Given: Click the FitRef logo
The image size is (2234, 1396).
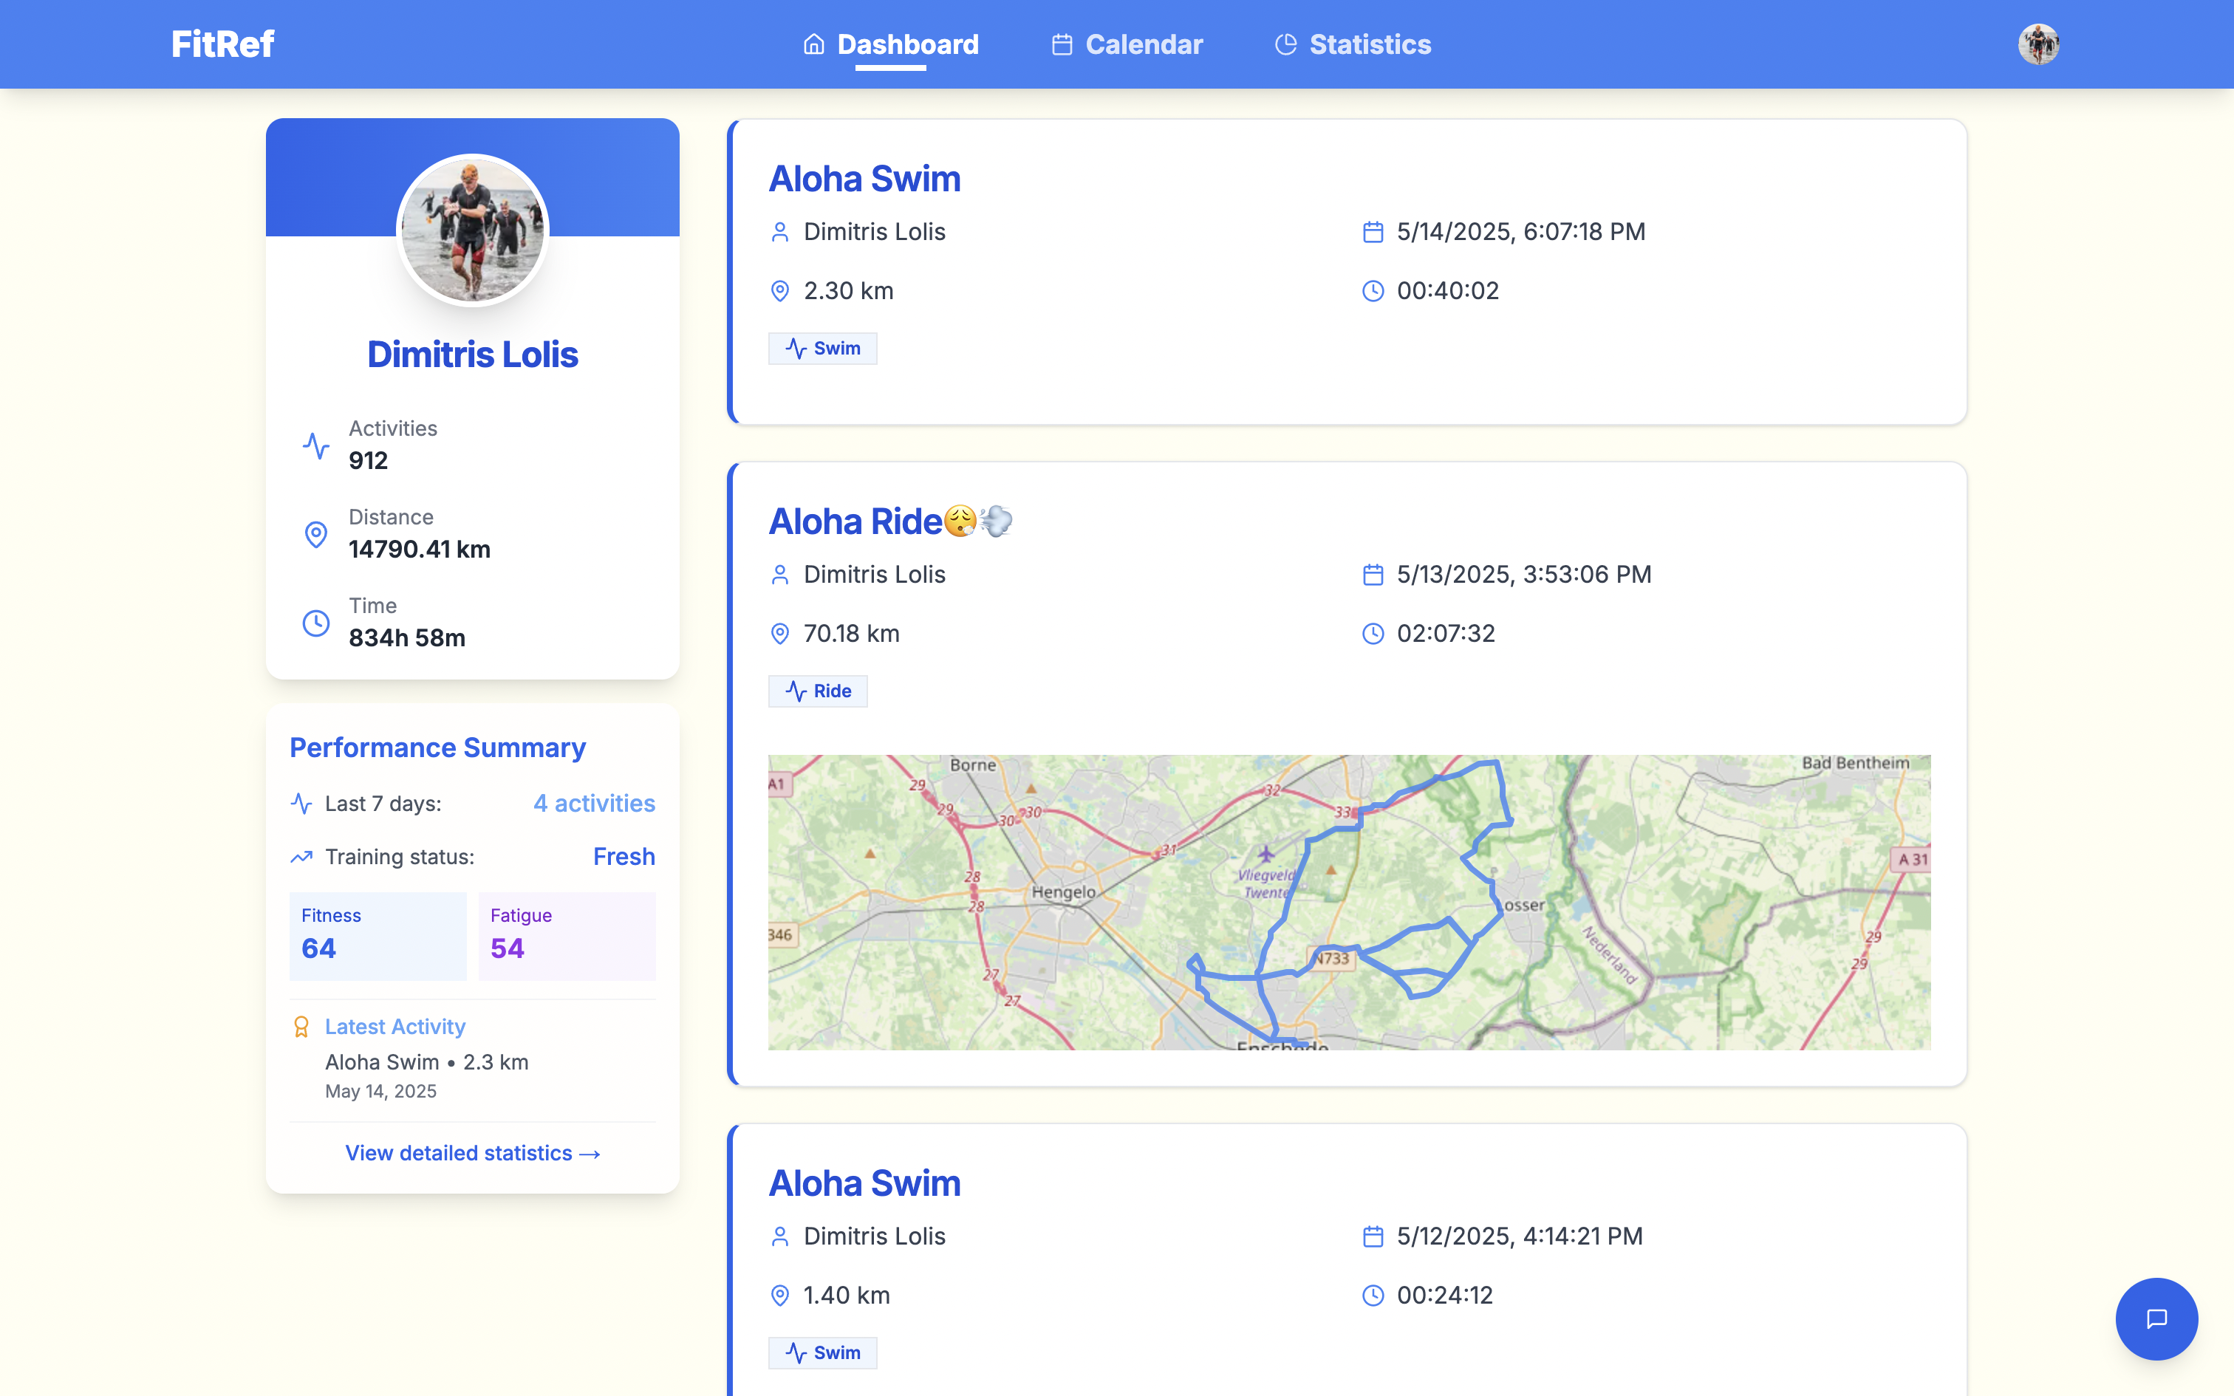Looking at the screenshot, I should (x=222, y=44).
